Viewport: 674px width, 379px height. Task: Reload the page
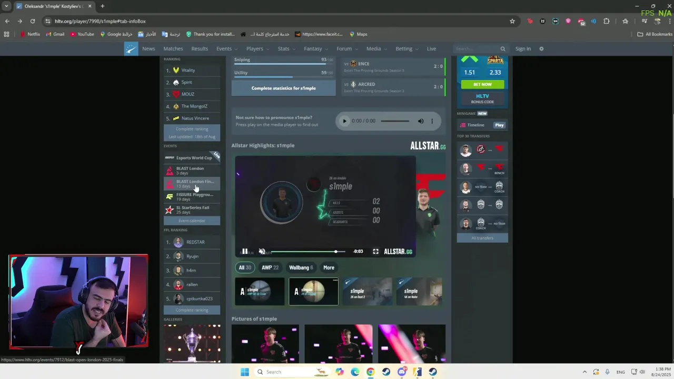(33, 21)
